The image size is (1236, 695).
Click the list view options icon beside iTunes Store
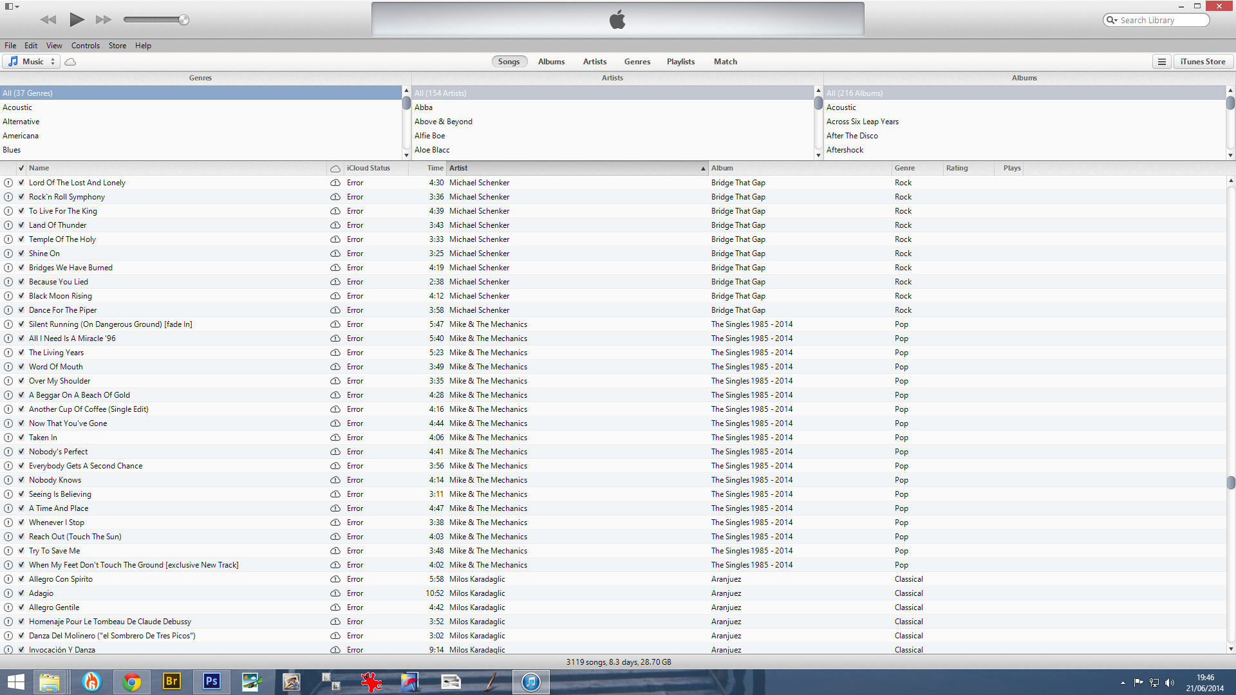click(x=1162, y=62)
